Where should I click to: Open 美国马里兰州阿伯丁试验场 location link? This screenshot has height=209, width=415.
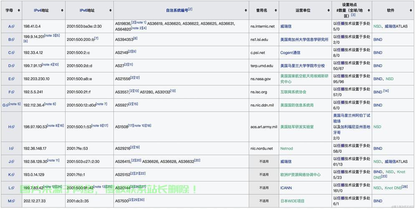(x=352, y=118)
